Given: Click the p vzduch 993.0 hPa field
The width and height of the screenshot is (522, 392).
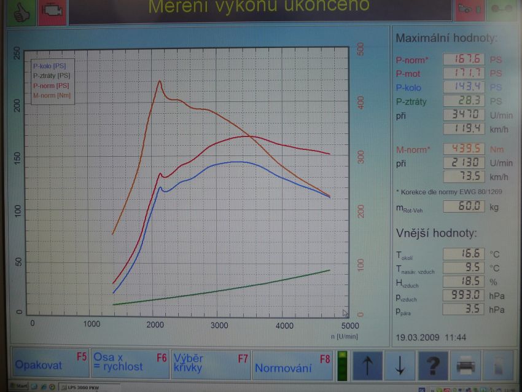Looking at the screenshot, I should tap(464, 295).
